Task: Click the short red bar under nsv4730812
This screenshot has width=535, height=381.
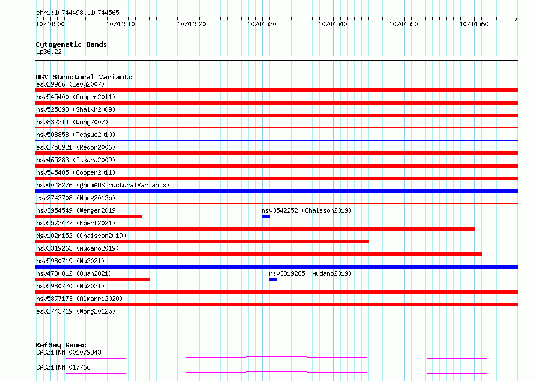Action: click(x=93, y=279)
